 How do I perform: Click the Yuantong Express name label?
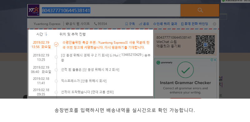[x=47, y=24]
